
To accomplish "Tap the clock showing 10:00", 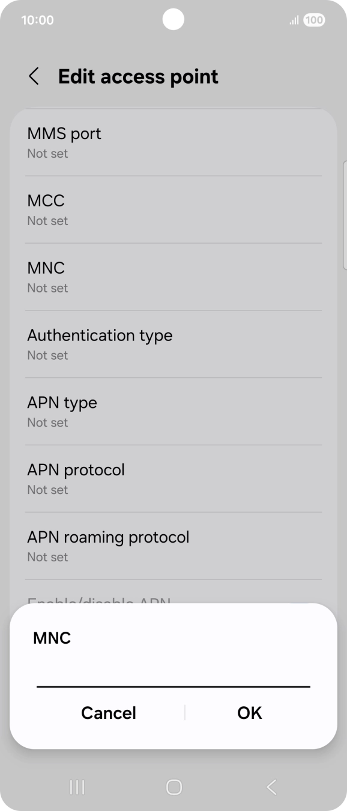I will [x=37, y=20].
